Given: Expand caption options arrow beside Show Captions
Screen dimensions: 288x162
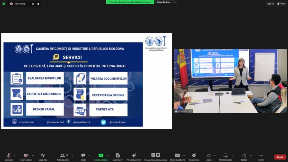Looking at the screenshot, I should (184, 155).
